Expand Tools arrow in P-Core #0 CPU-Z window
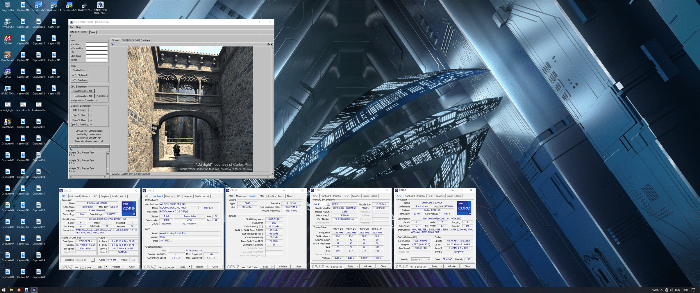Image resolution: width=700 pixels, height=293 pixels. click(106, 267)
